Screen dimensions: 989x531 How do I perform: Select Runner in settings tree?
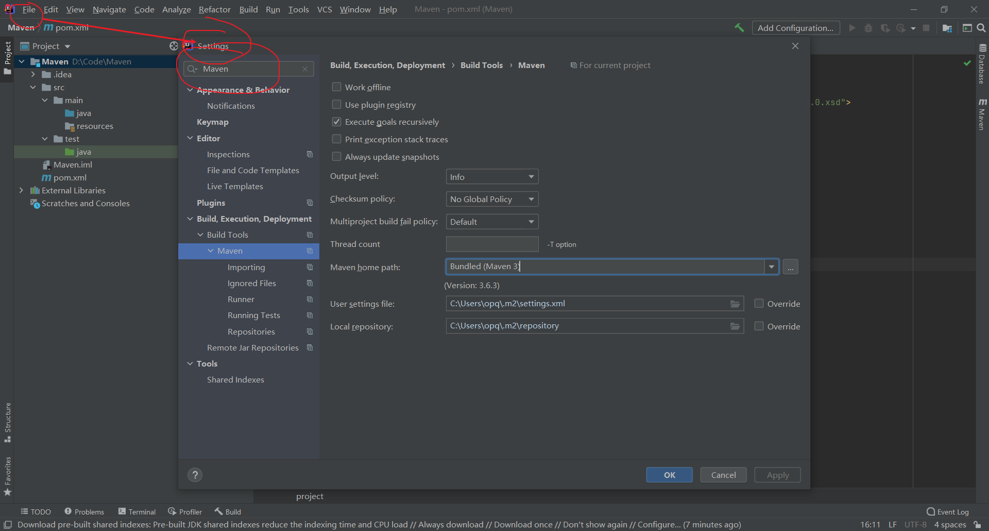(x=241, y=299)
